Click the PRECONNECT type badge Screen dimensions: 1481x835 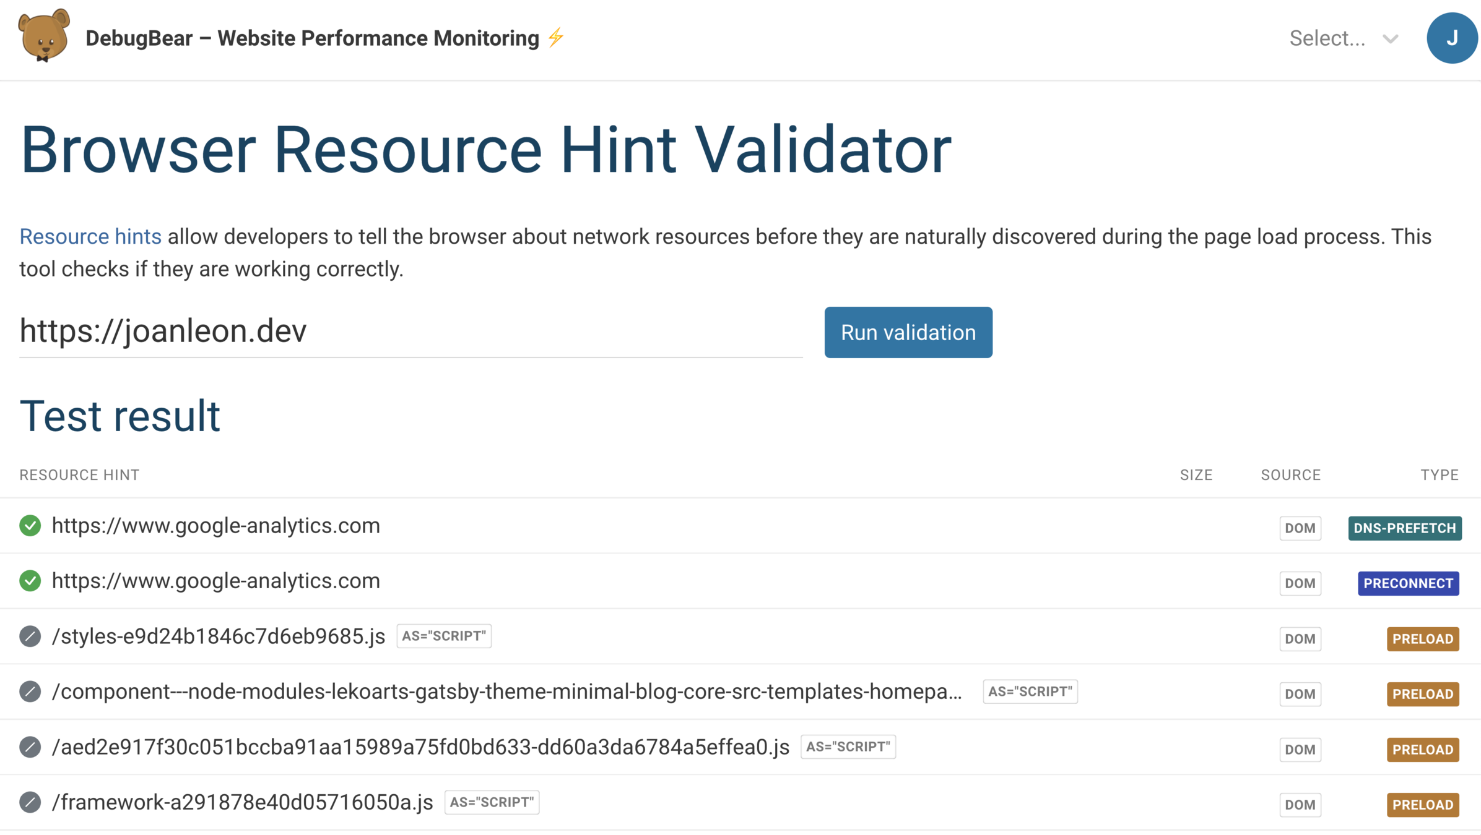[1408, 583]
